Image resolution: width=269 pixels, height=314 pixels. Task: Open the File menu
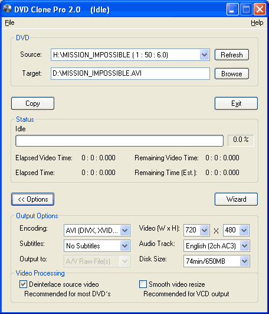(x=9, y=22)
